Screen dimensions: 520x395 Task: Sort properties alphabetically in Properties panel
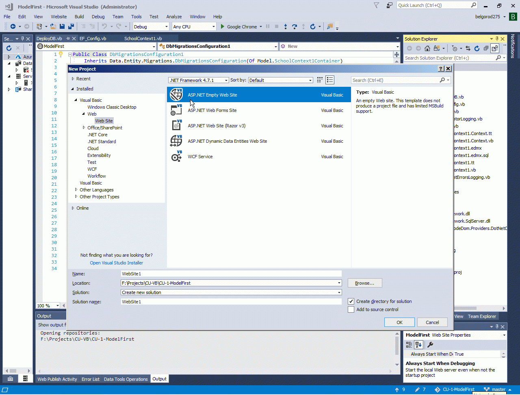[x=418, y=345]
